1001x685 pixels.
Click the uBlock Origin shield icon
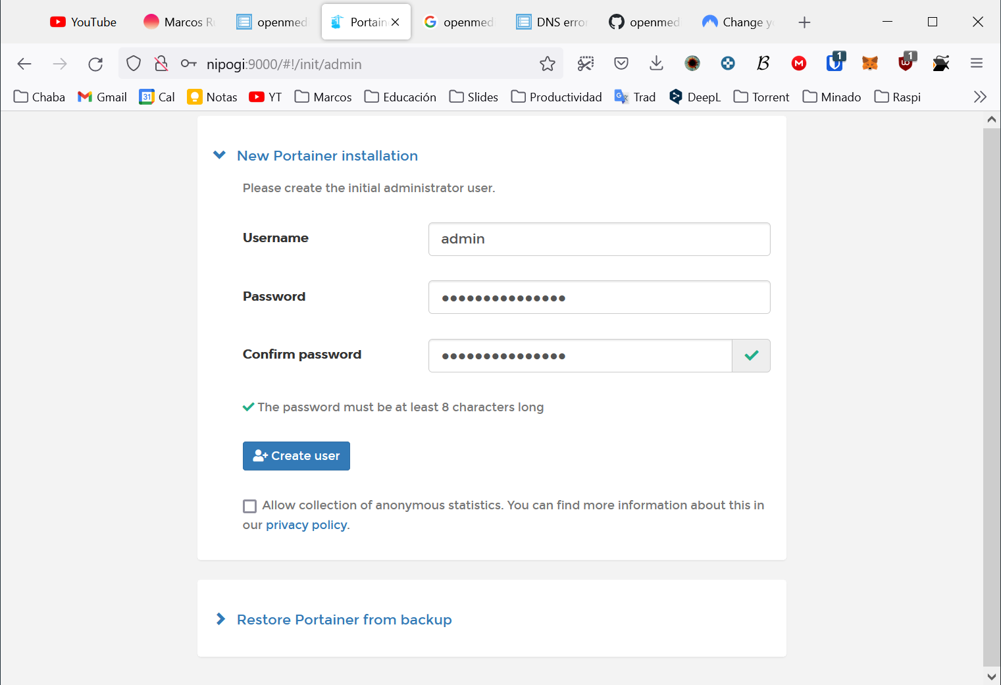point(906,63)
